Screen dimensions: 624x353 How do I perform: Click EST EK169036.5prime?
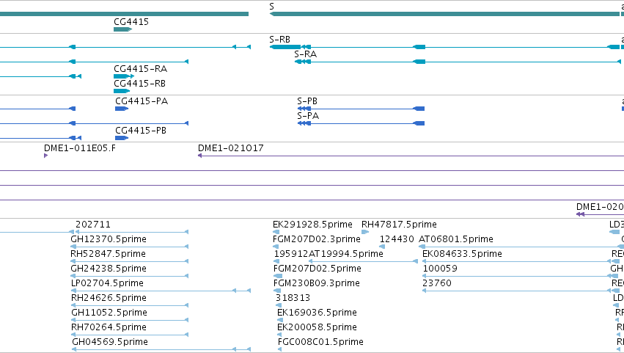pyautogui.click(x=317, y=313)
